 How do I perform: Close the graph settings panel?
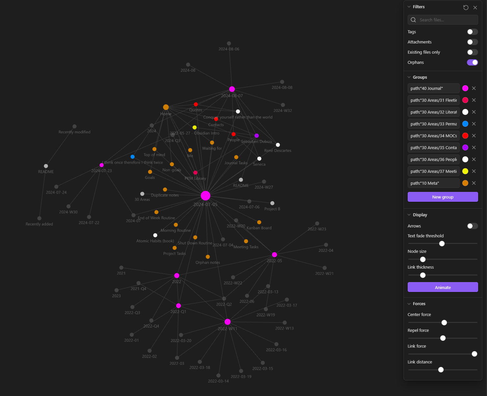(x=475, y=8)
